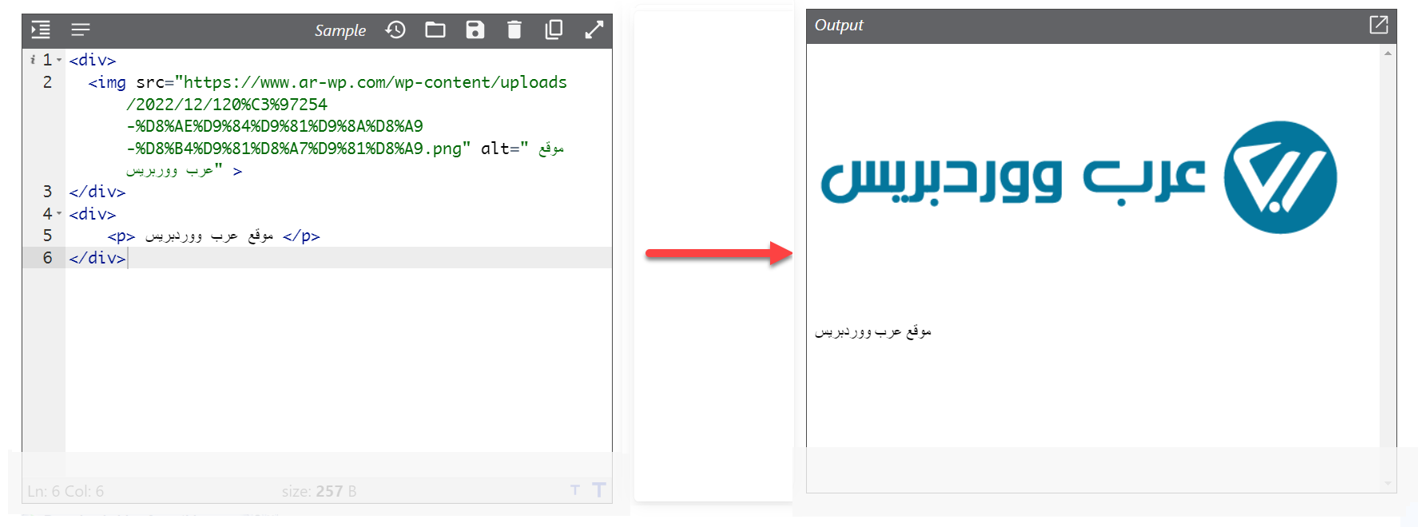Copy code with the copy icon
The image size is (1418, 527).
tap(554, 30)
